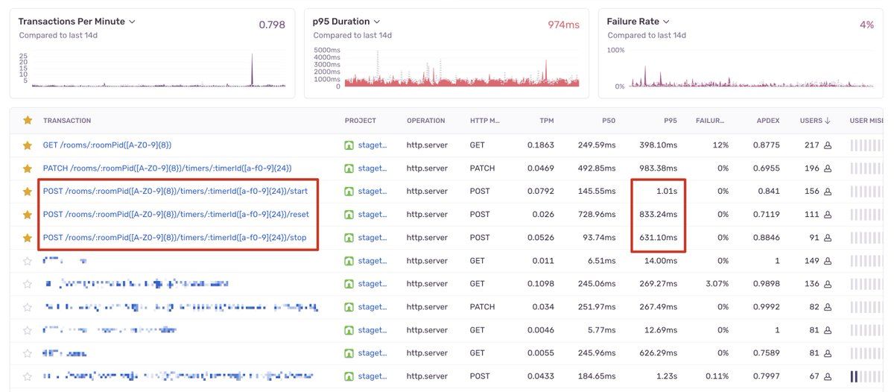Click project icon in the first GET row

349,145
